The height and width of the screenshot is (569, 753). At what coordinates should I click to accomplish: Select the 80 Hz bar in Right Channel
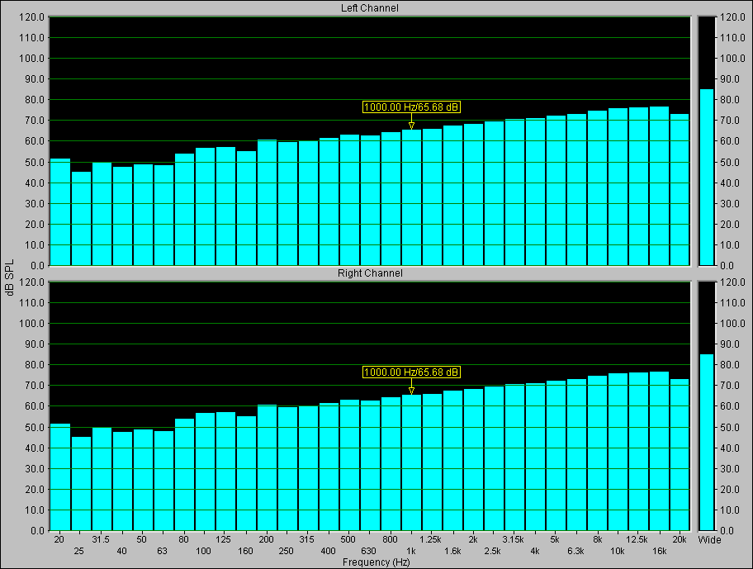184,474
